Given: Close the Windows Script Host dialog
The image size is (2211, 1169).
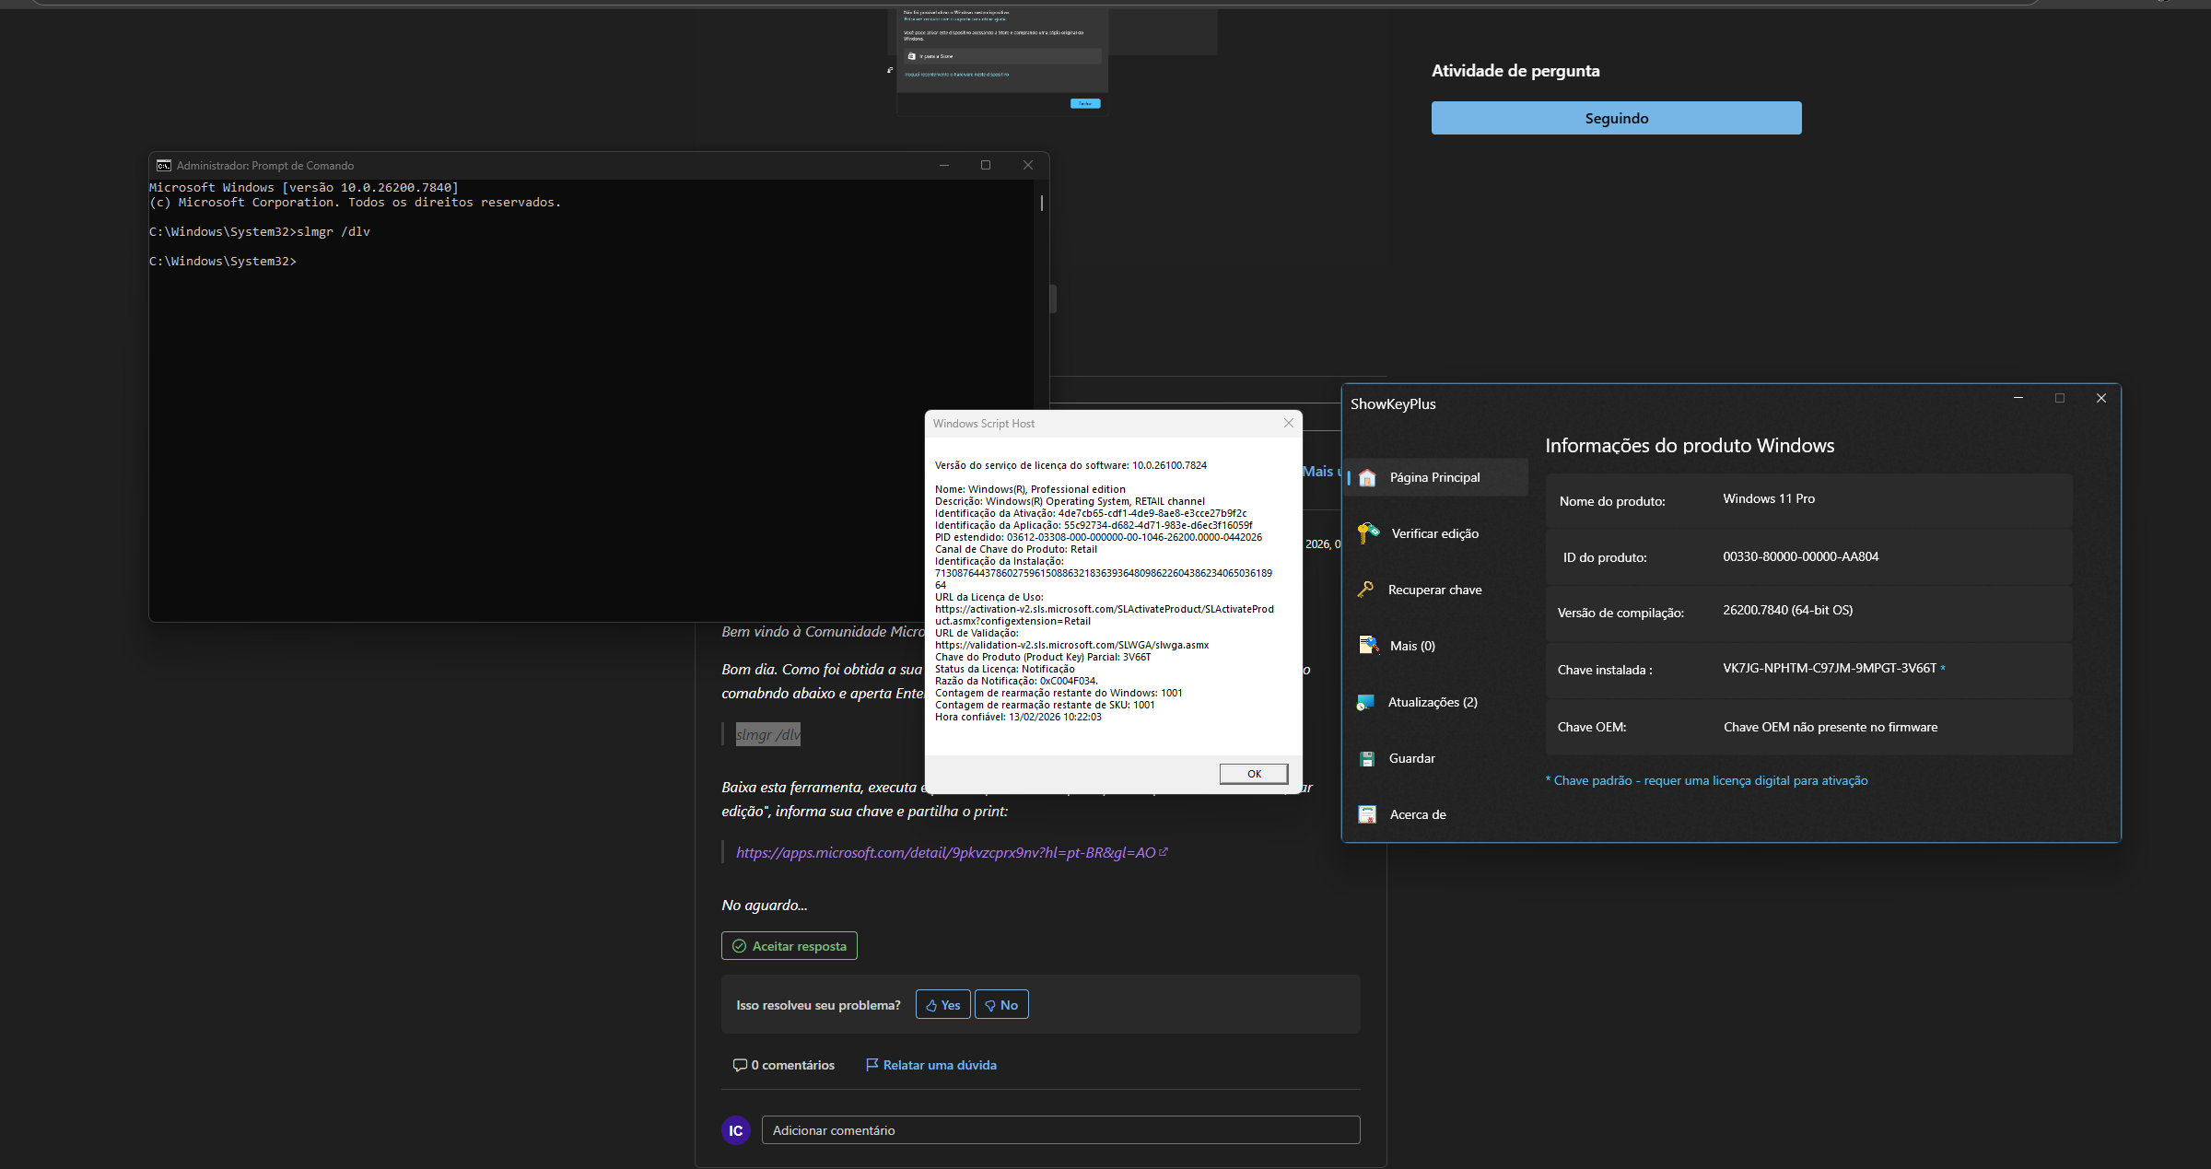Looking at the screenshot, I should pyautogui.click(x=1289, y=423).
